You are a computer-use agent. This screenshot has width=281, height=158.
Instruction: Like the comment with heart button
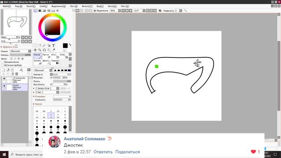[x=253, y=152]
